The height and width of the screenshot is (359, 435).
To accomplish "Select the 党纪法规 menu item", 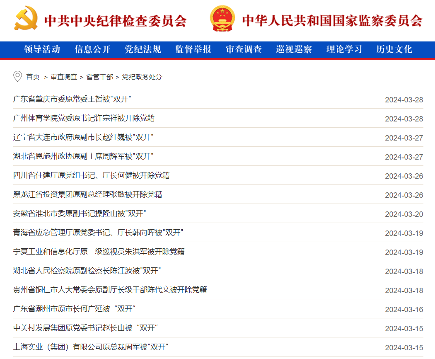I will click(x=143, y=50).
